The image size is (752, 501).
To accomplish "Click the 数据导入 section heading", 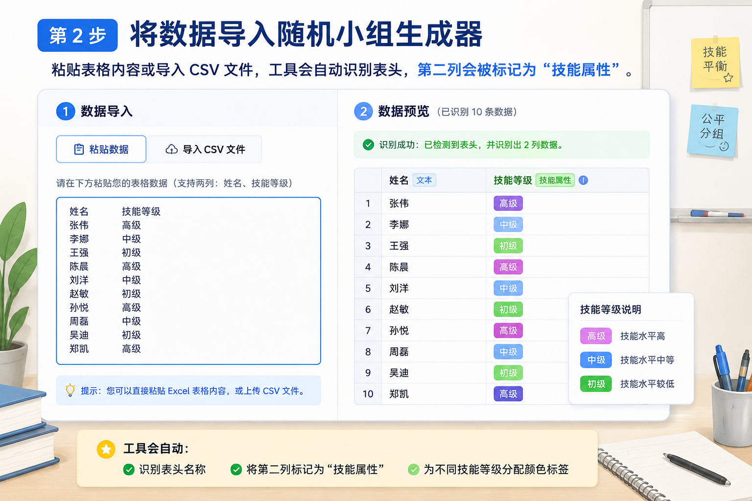I will point(106,112).
